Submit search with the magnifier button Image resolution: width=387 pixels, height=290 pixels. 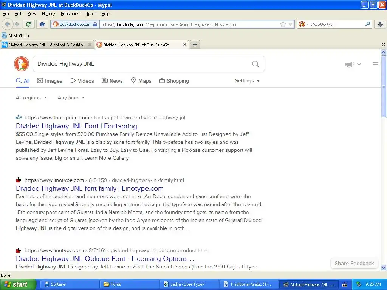[255, 64]
